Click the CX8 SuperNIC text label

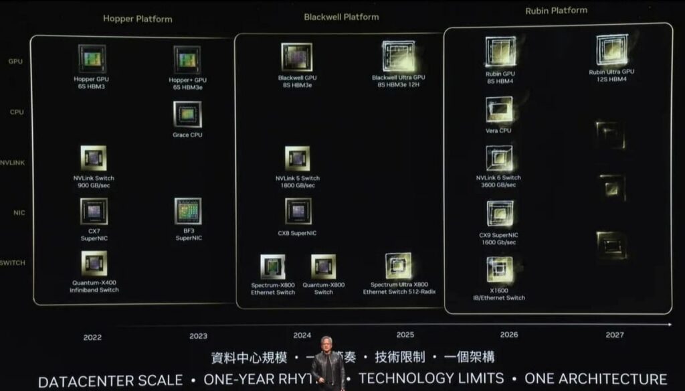coord(297,233)
